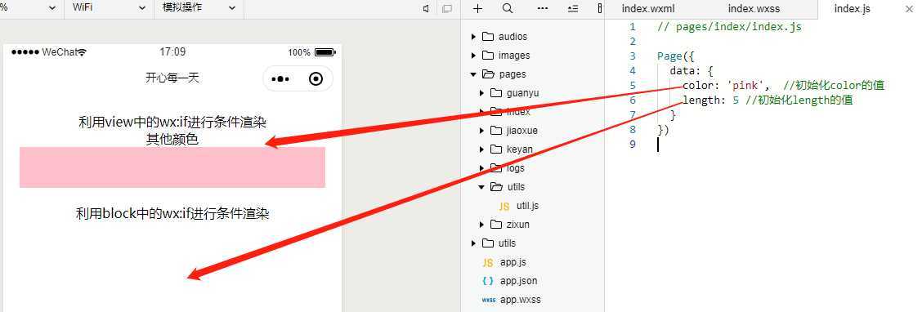This screenshot has width=922, height=312.
Task: Open more options via the three-dot icon
Action: [542, 8]
